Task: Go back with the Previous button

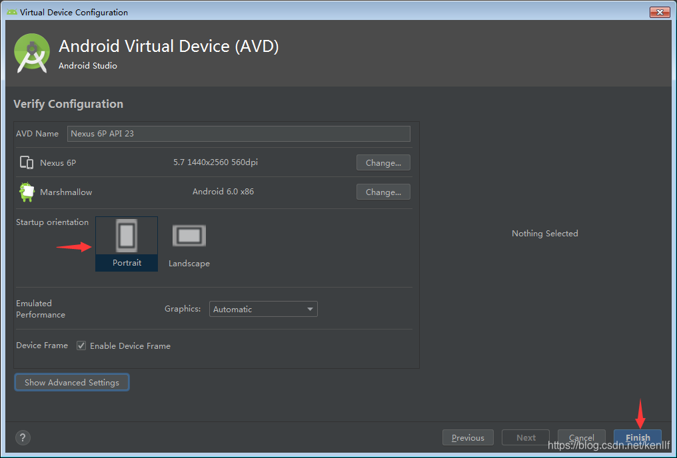Action: 468,437
